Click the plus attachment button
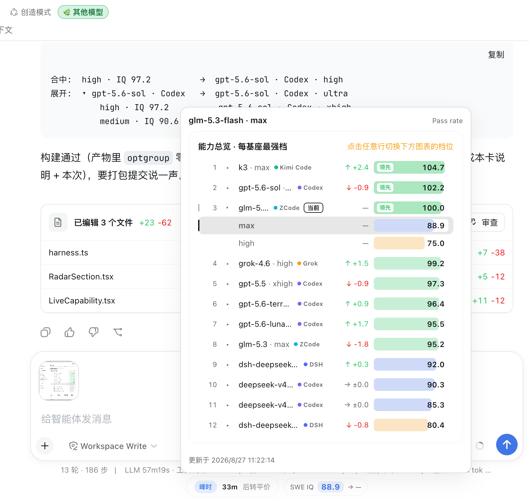 45,446
